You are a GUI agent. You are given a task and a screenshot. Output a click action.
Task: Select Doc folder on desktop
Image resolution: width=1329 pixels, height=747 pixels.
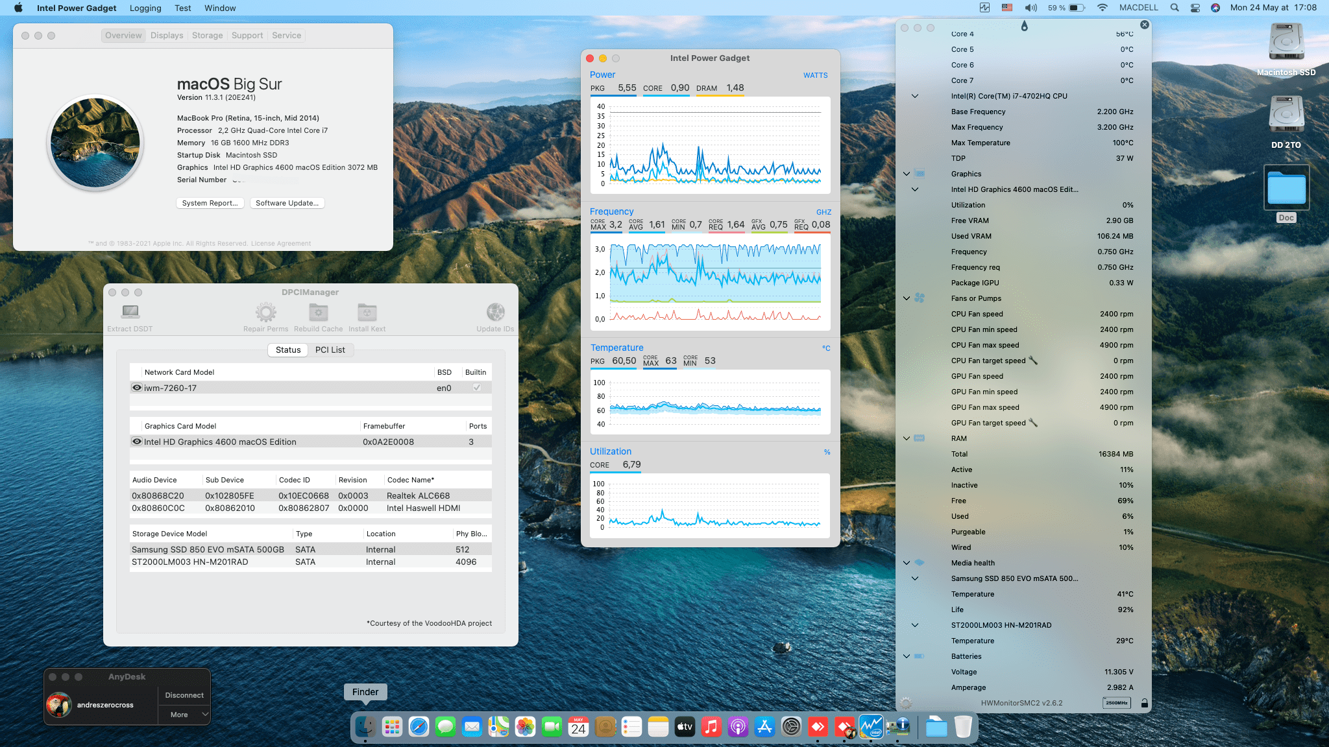pyautogui.click(x=1286, y=195)
